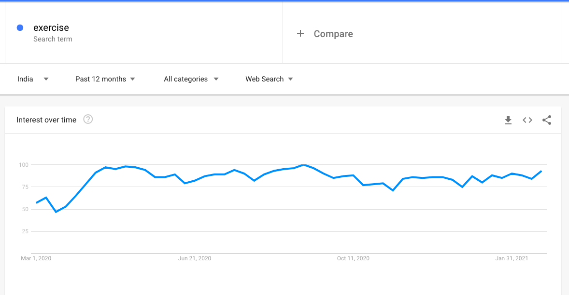
Task: Click the Search term label under exercise
Action: click(x=53, y=39)
